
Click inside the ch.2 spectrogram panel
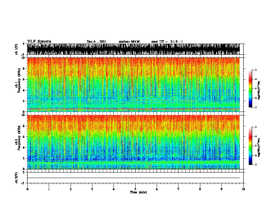[x=134, y=142]
